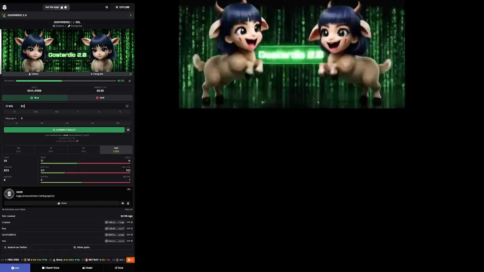484x272 pixels.
Task: Select the 24H timeframe tab
Action: pyautogui.click(x=116, y=150)
